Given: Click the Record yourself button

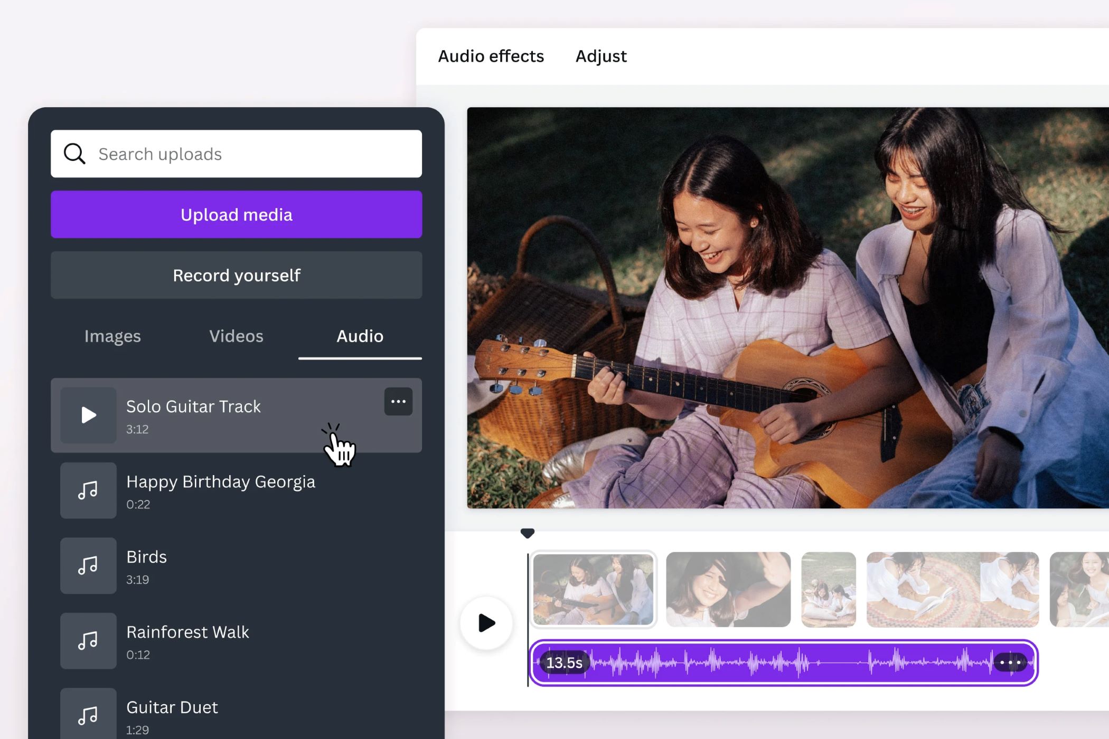Looking at the screenshot, I should [x=236, y=276].
